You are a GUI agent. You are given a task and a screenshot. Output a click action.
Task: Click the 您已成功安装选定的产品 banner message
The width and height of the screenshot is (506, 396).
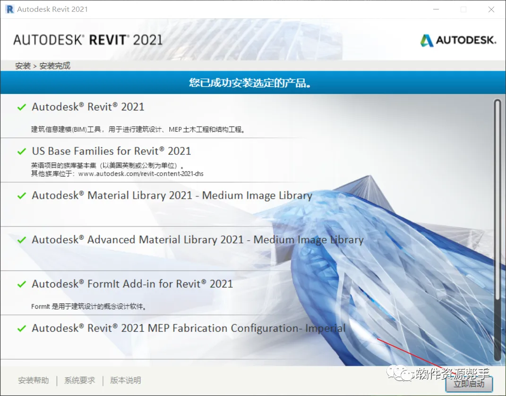(250, 83)
